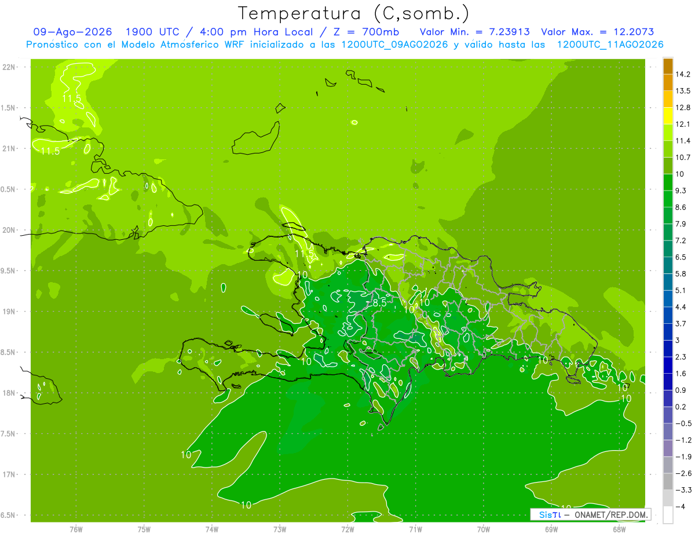
Task: Click the "72W" longitude axis label
Action: click(x=348, y=529)
